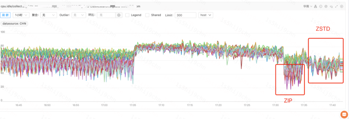Open the 华南 region dropdown
This screenshot has width=349, height=119.
pos(308,6)
